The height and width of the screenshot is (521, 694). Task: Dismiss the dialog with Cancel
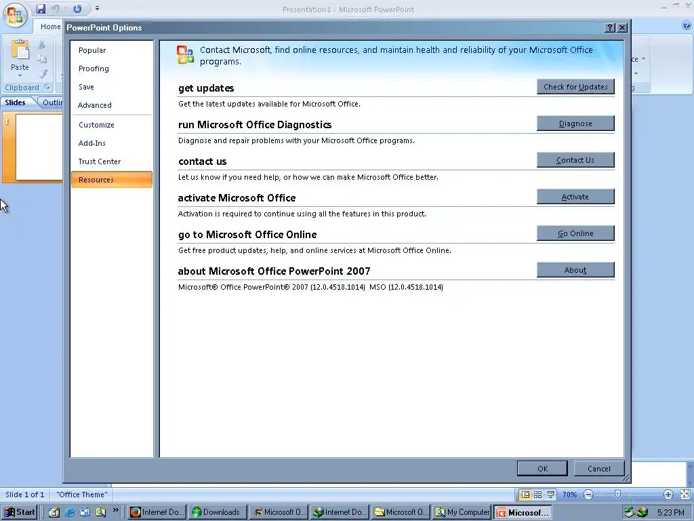coord(599,468)
